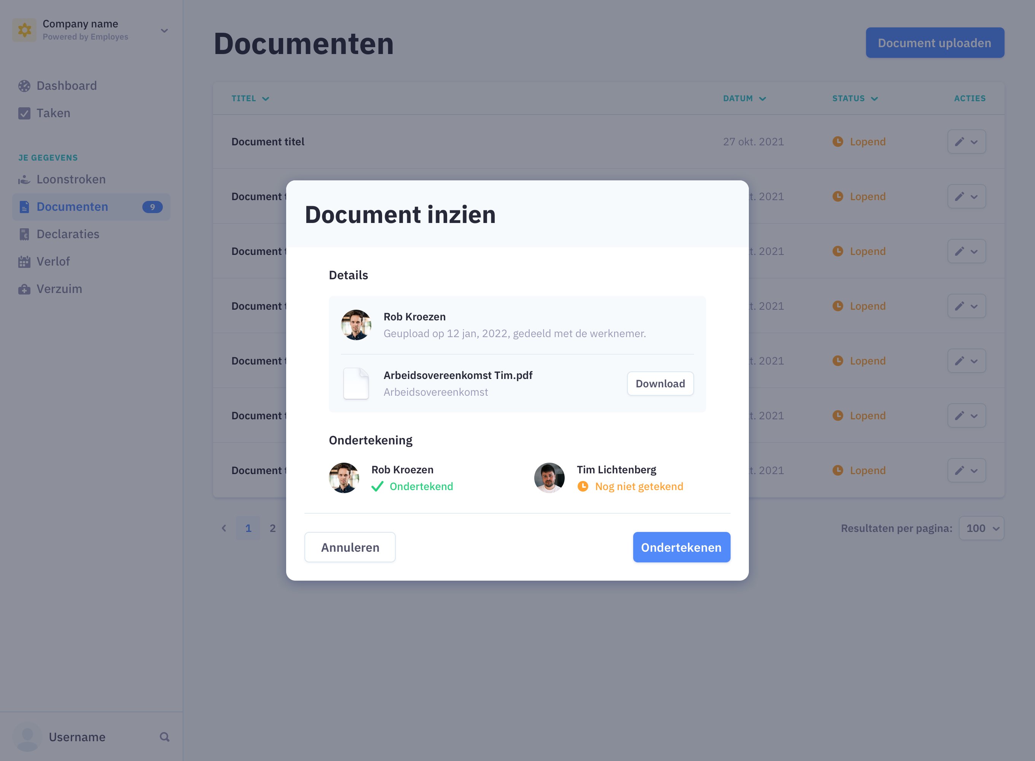
Task: Click the Dashboard gauge icon
Action: click(24, 86)
